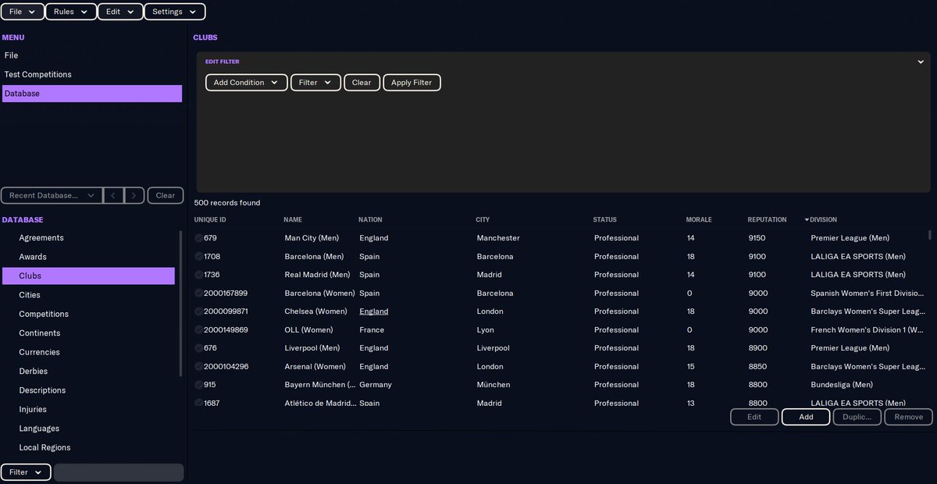
Task: Sort by the Reputation column header
Action: [x=767, y=220]
